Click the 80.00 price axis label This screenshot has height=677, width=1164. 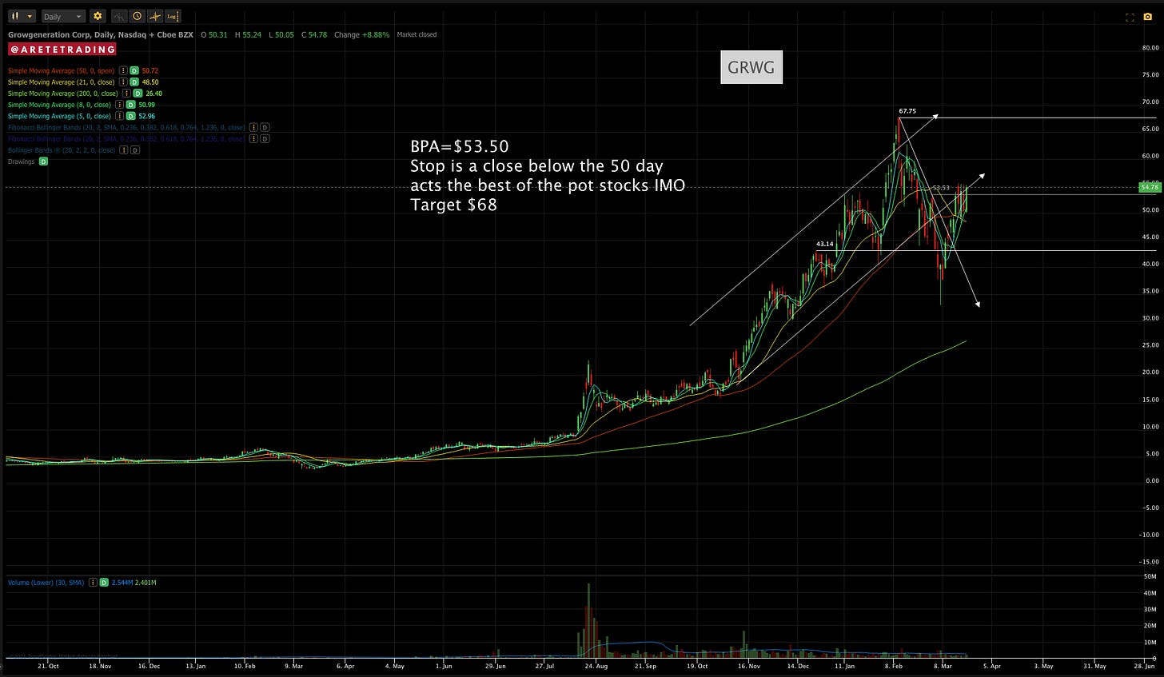(1150, 48)
